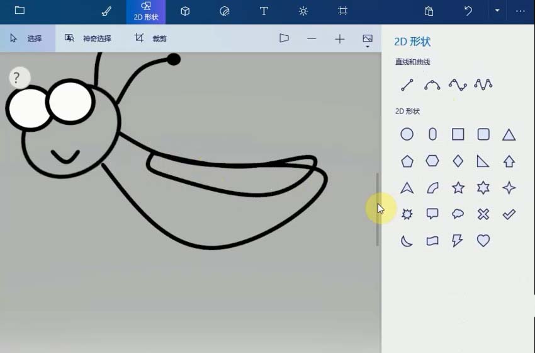
Task: Click the 3D view flag icon
Action: [284, 38]
